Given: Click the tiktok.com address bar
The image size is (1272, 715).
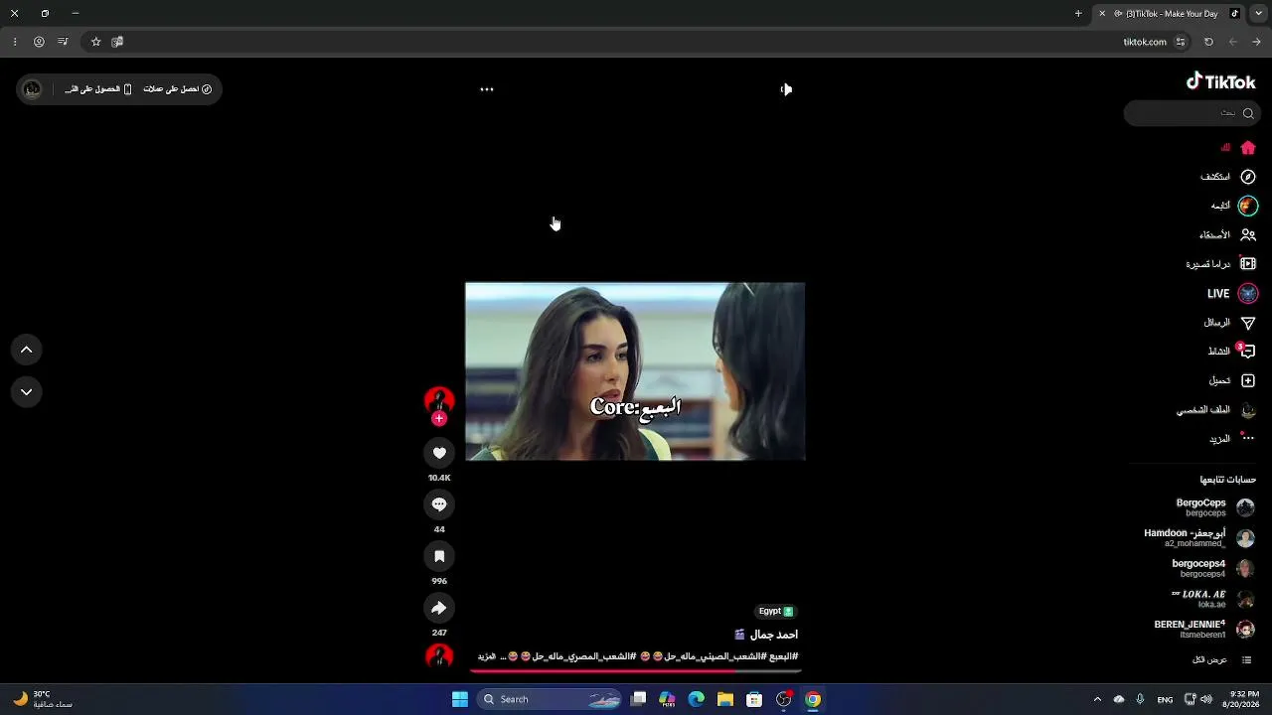Looking at the screenshot, I should 1145,42.
